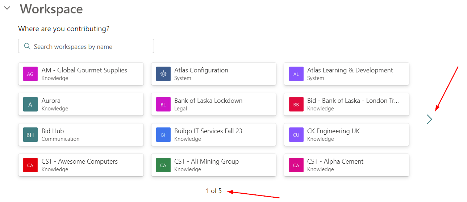This screenshot has width=467, height=202.
Task: Click the AG avatar icon
Action: [x=30, y=74]
